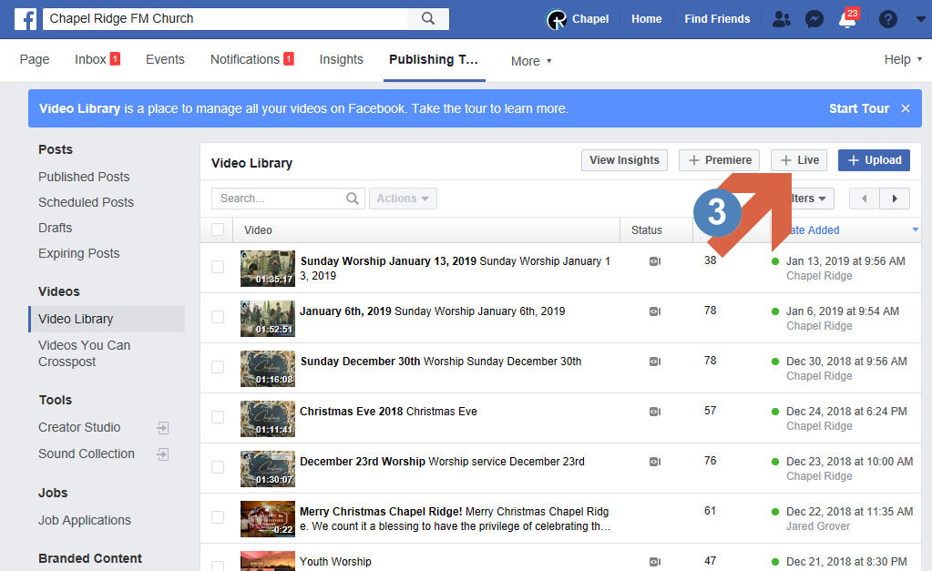
Task: Go to Home in top bar
Action: [647, 19]
